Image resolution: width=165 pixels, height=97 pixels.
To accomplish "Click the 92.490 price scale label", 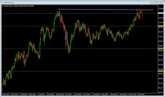I will pos(161,60).
